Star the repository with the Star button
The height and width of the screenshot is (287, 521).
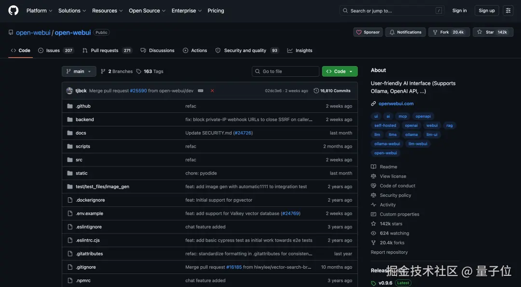click(x=493, y=32)
